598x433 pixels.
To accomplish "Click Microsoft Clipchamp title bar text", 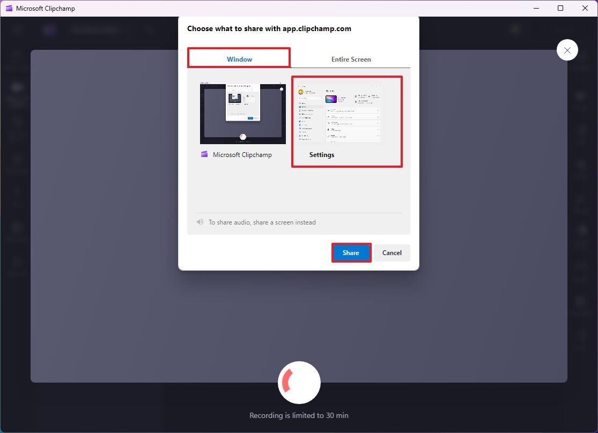I will (46, 9).
